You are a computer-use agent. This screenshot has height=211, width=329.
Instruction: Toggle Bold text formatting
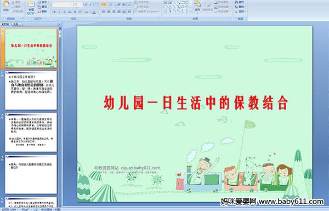pyautogui.click(x=54, y=12)
